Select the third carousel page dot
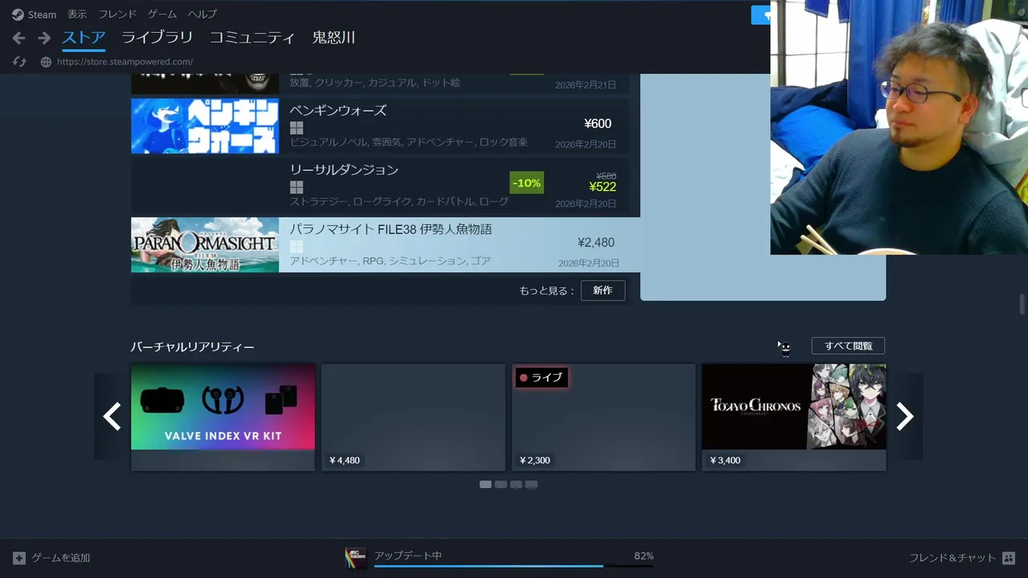1028x578 pixels. click(516, 484)
